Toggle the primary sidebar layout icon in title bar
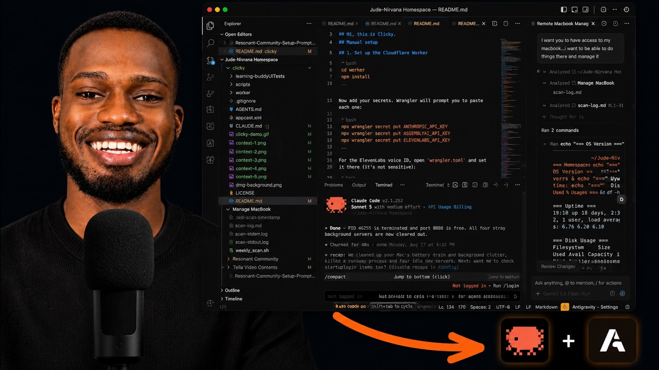The width and height of the screenshot is (659, 370). (x=563, y=9)
